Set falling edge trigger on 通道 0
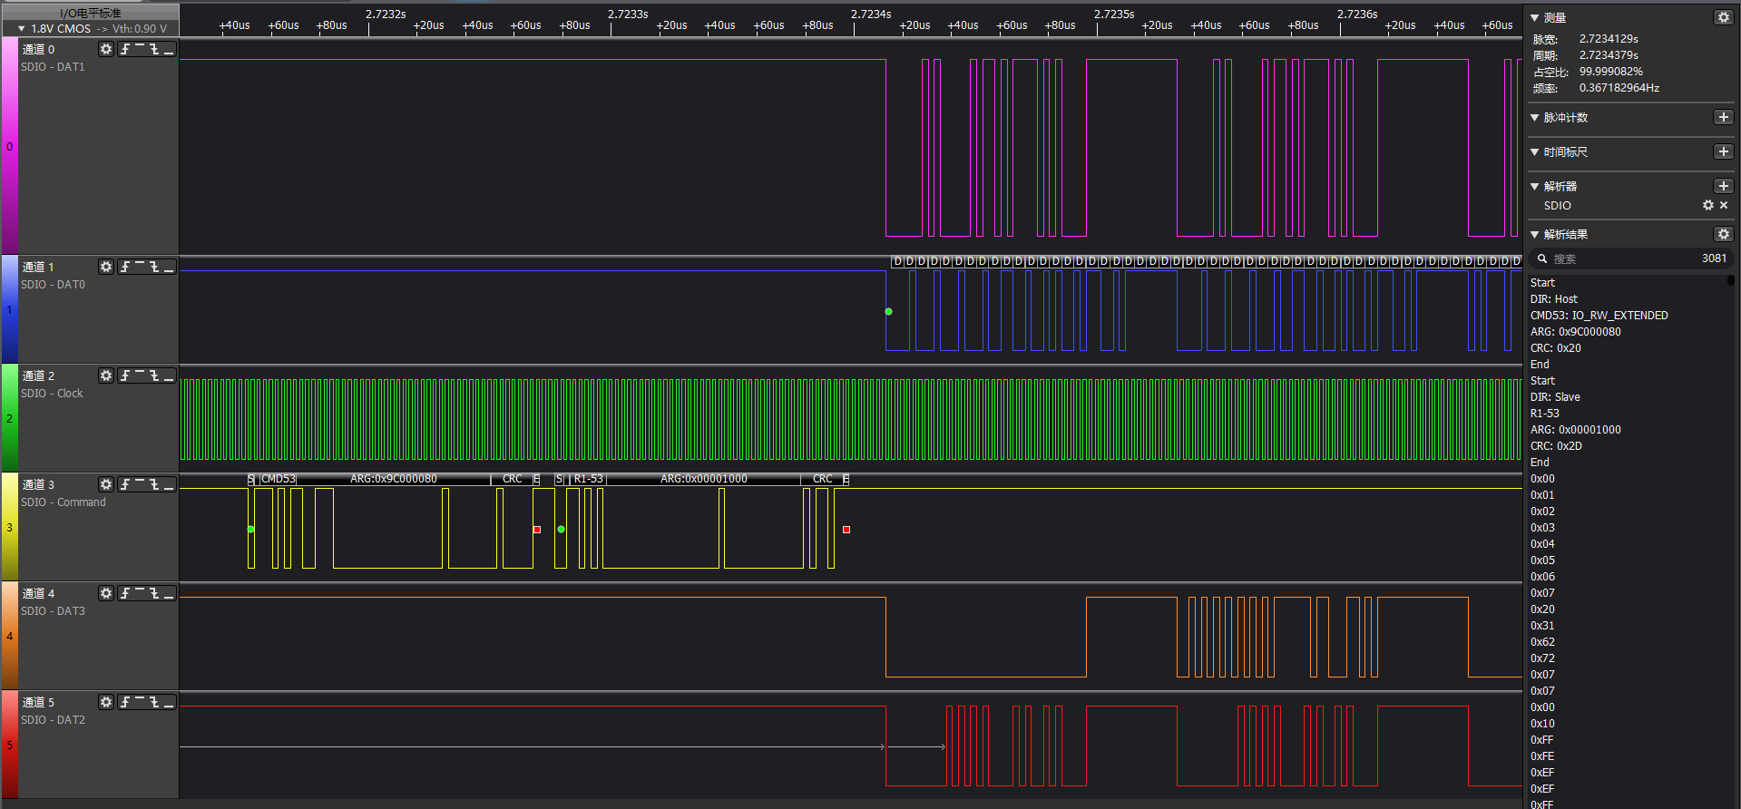This screenshot has height=809, width=1741. 154,49
